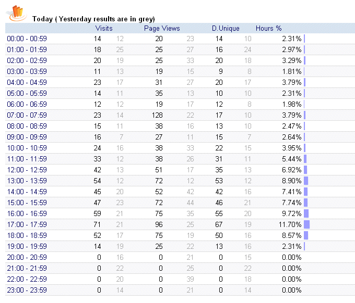Click the 71 visits value for 17:00
Image resolution: width=355 pixels, height=303 pixels.
(x=98, y=224)
